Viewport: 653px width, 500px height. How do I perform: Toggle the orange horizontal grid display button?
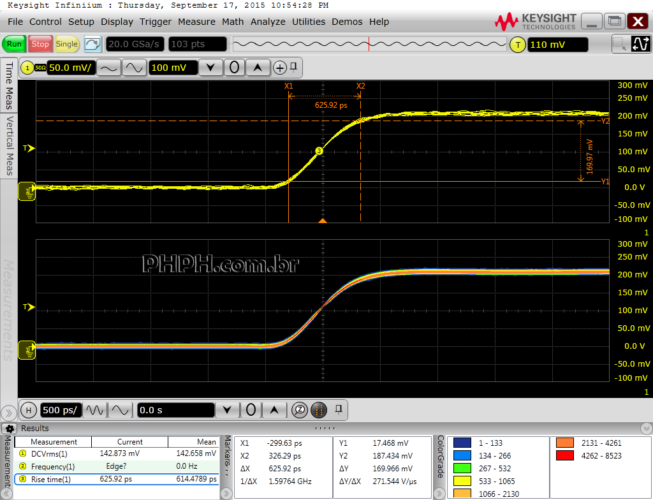pos(319,410)
